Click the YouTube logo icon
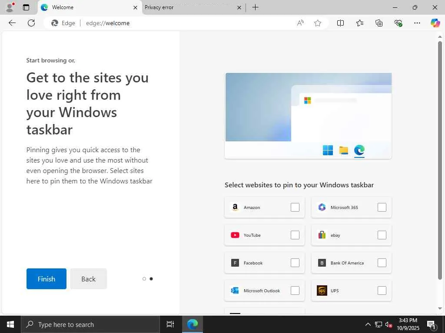The width and height of the screenshot is (445, 333). pyautogui.click(x=235, y=235)
